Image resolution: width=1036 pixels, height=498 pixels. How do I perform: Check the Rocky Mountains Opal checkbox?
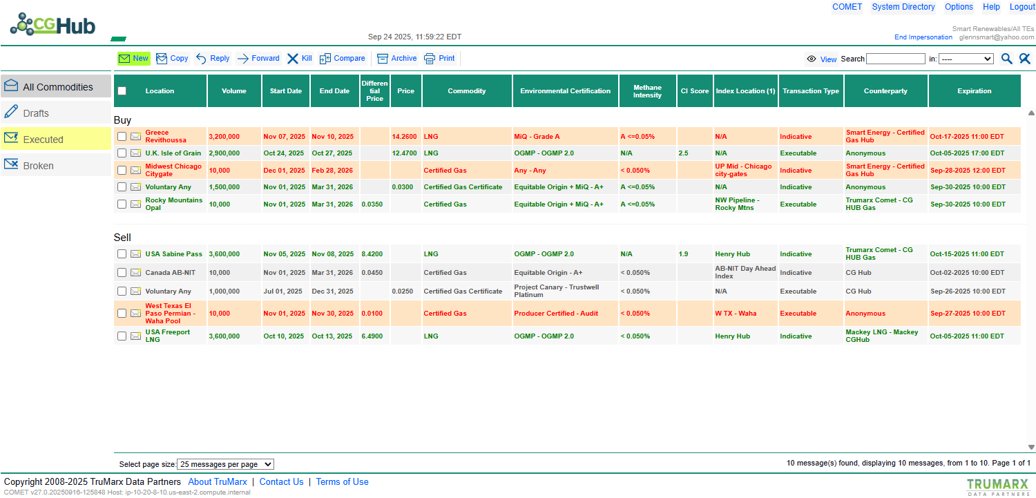(x=122, y=204)
